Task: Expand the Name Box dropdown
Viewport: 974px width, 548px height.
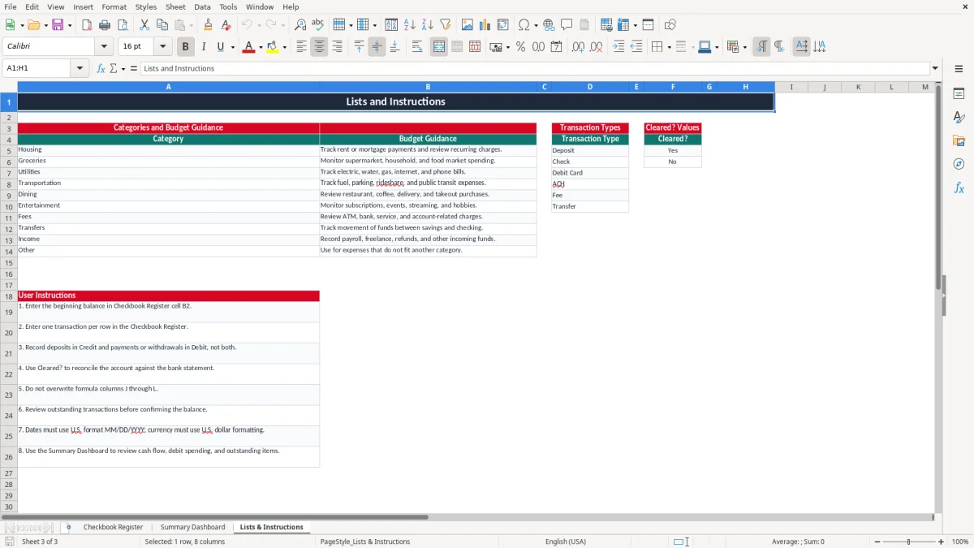Action: pos(80,68)
